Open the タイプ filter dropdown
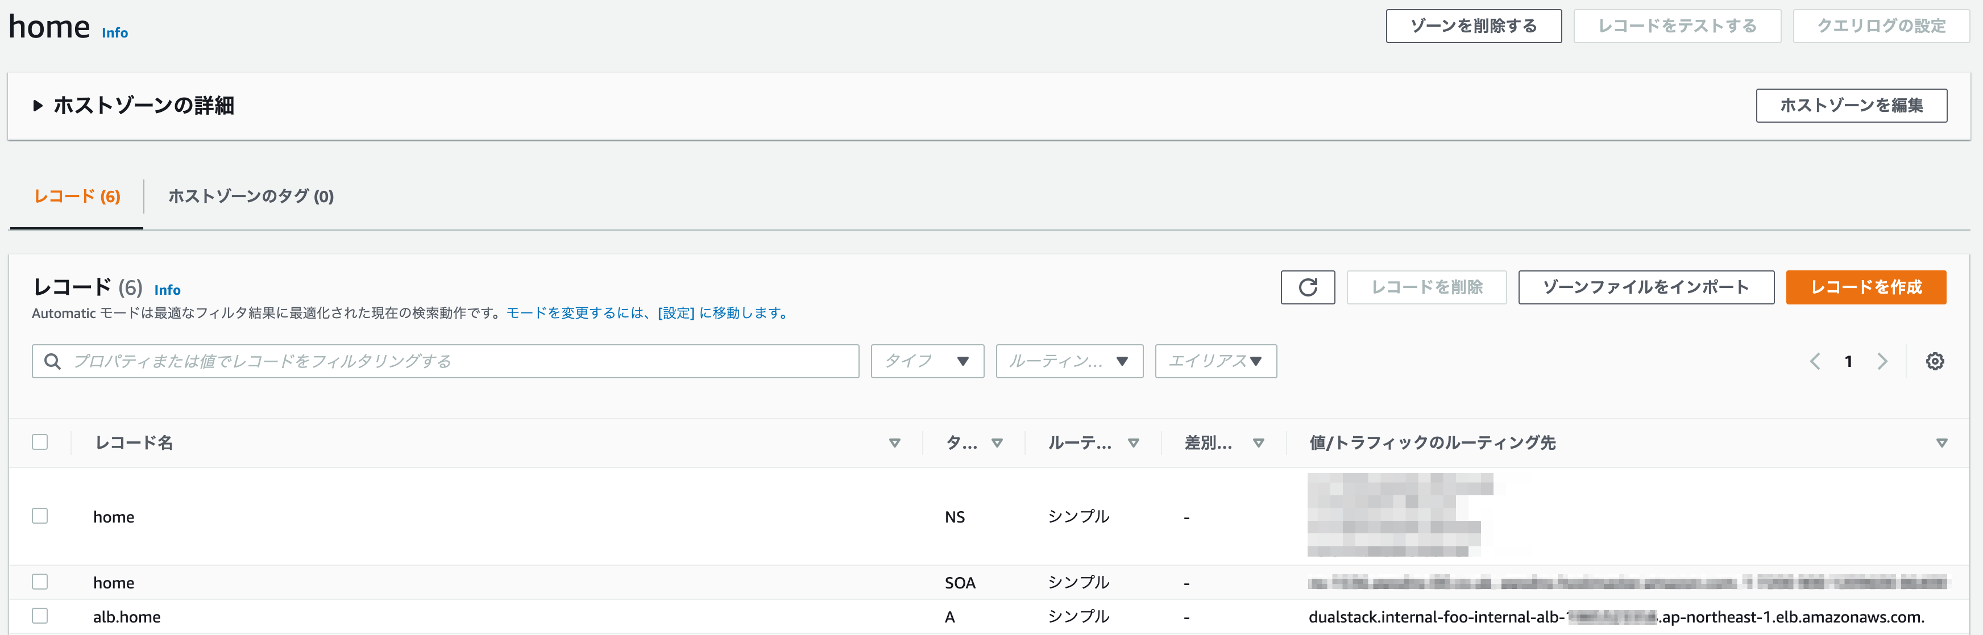 tap(927, 361)
